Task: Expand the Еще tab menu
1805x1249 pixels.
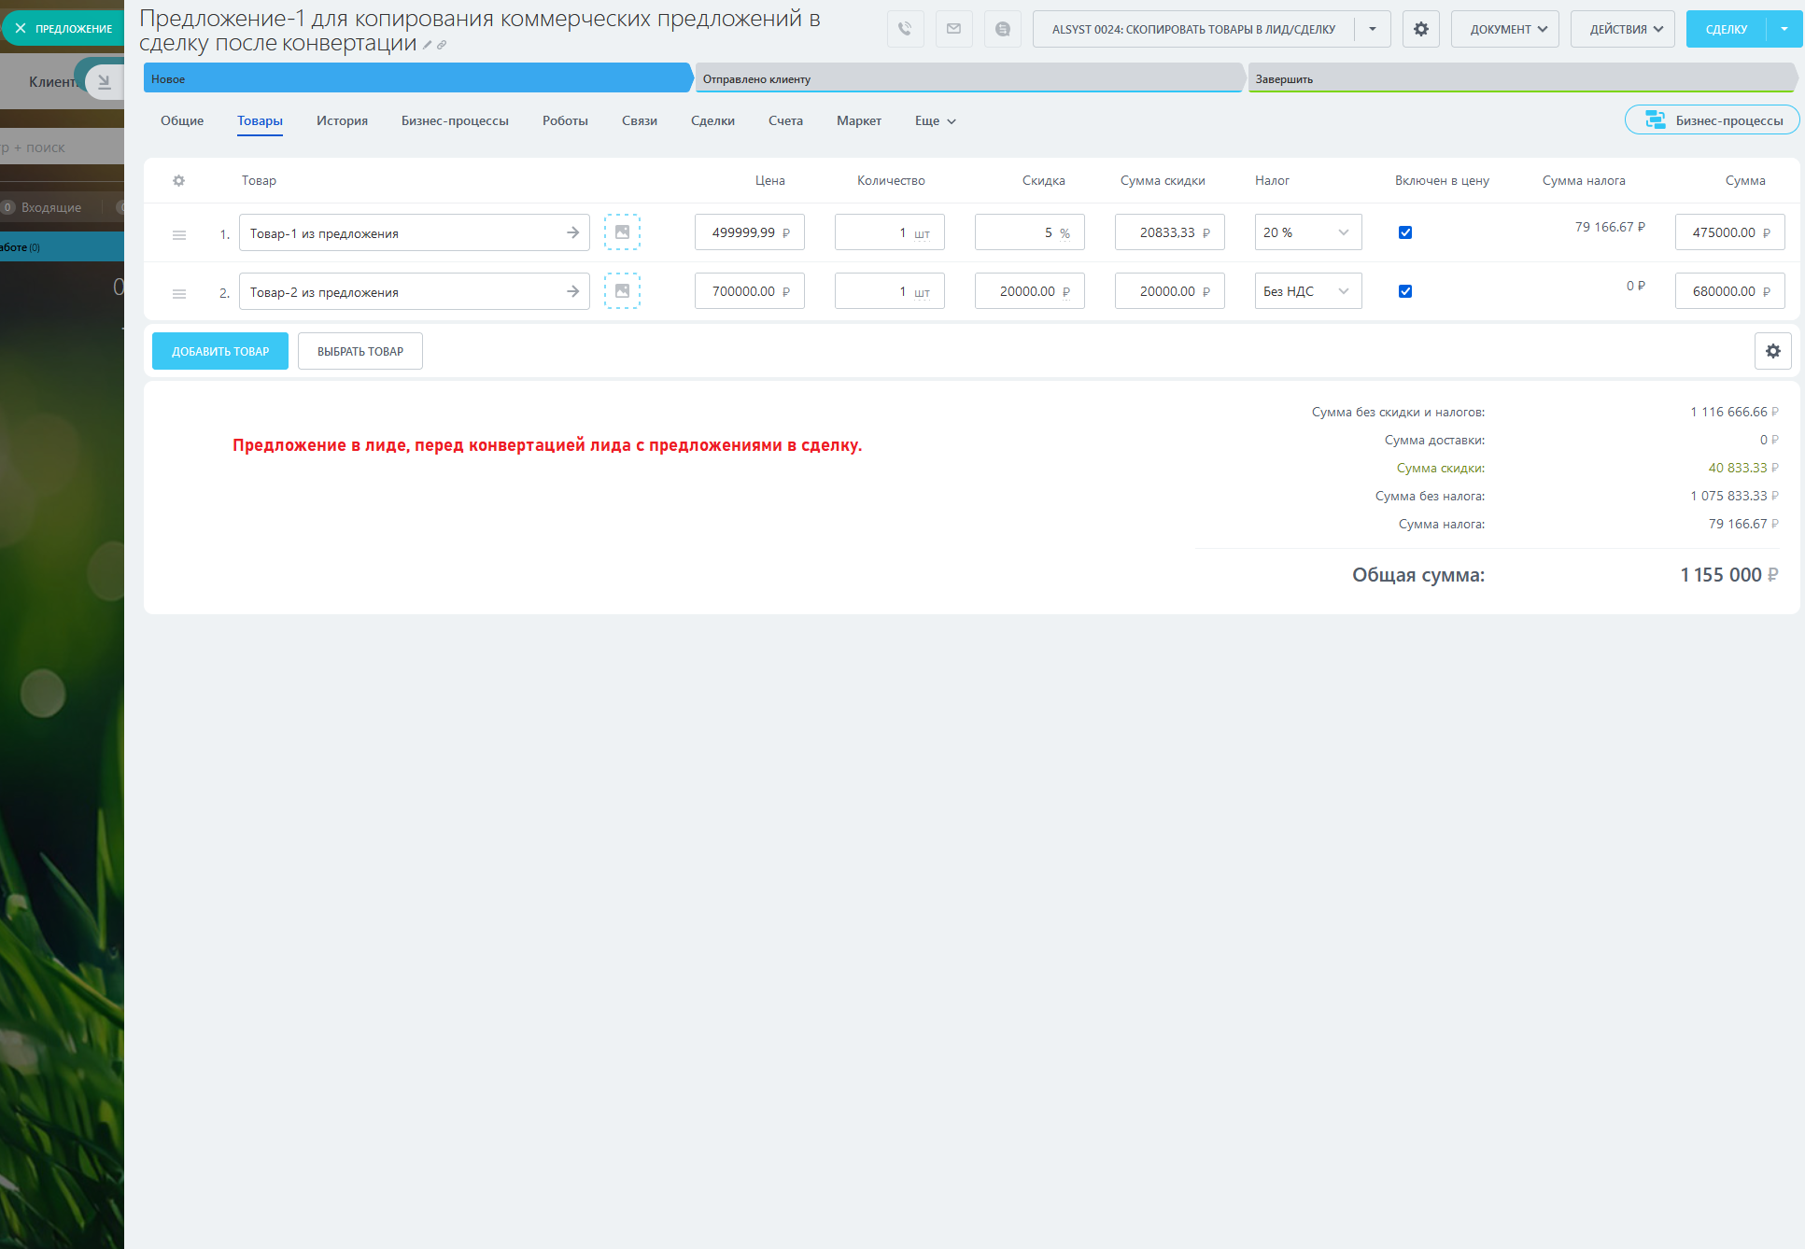Action: 935,121
